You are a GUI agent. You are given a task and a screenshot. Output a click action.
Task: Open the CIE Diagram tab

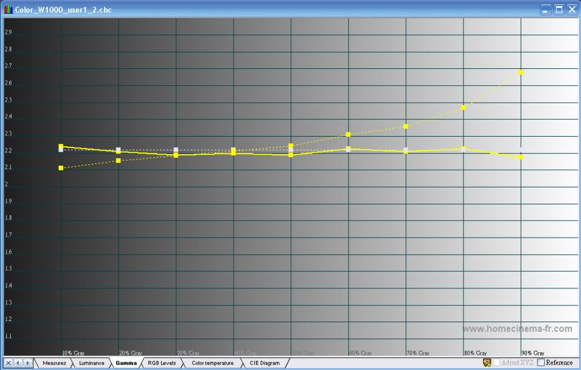(265, 363)
